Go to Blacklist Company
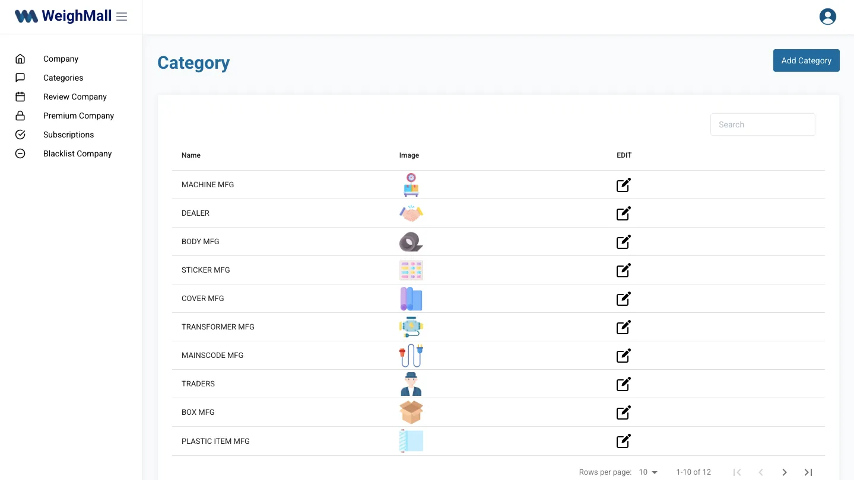The image size is (854, 480). click(x=77, y=153)
